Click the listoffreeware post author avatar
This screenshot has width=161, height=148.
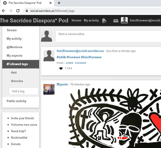pos(49,56)
